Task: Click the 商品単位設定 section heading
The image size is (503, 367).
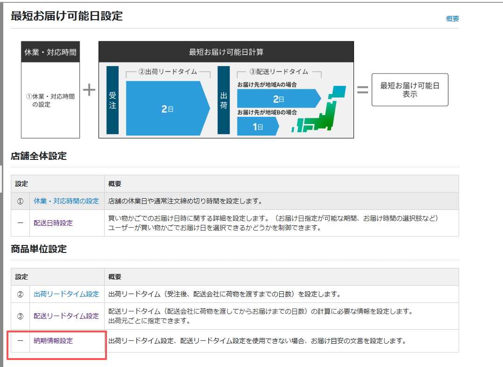Action: tap(39, 249)
